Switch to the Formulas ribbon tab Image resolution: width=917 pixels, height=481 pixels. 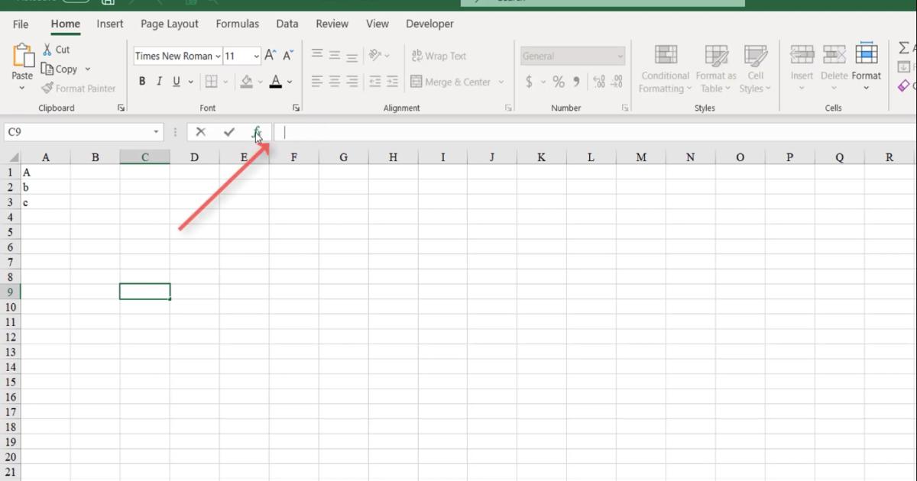pyautogui.click(x=237, y=24)
